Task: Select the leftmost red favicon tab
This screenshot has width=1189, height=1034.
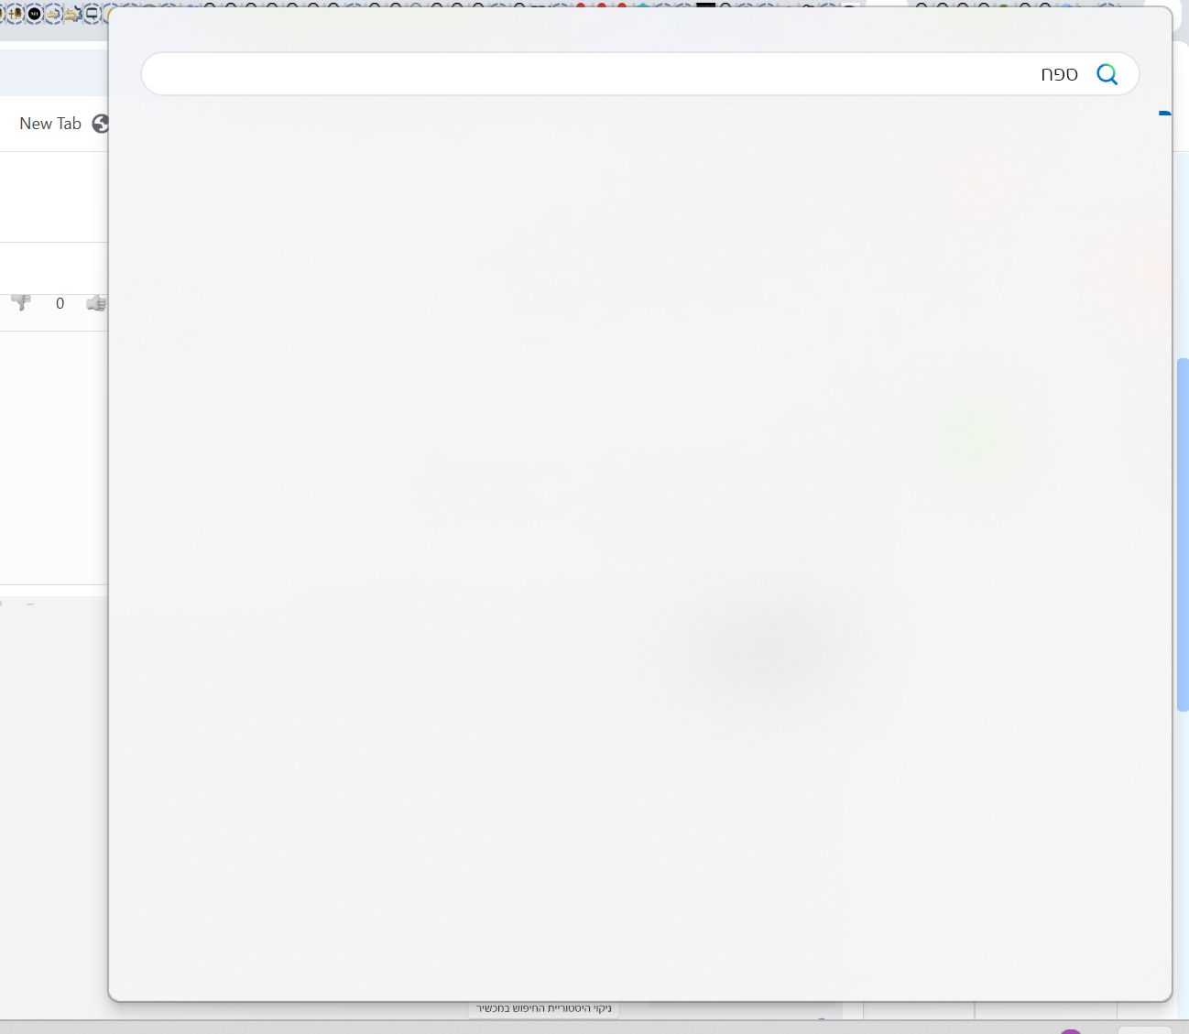Action: pos(581,7)
